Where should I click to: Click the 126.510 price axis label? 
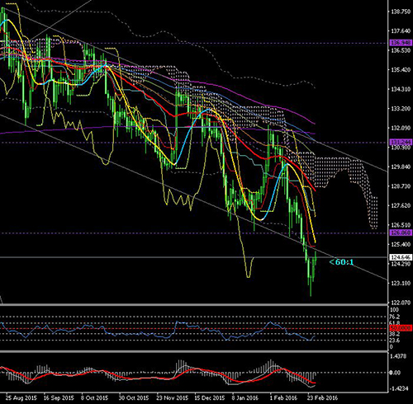(401, 225)
